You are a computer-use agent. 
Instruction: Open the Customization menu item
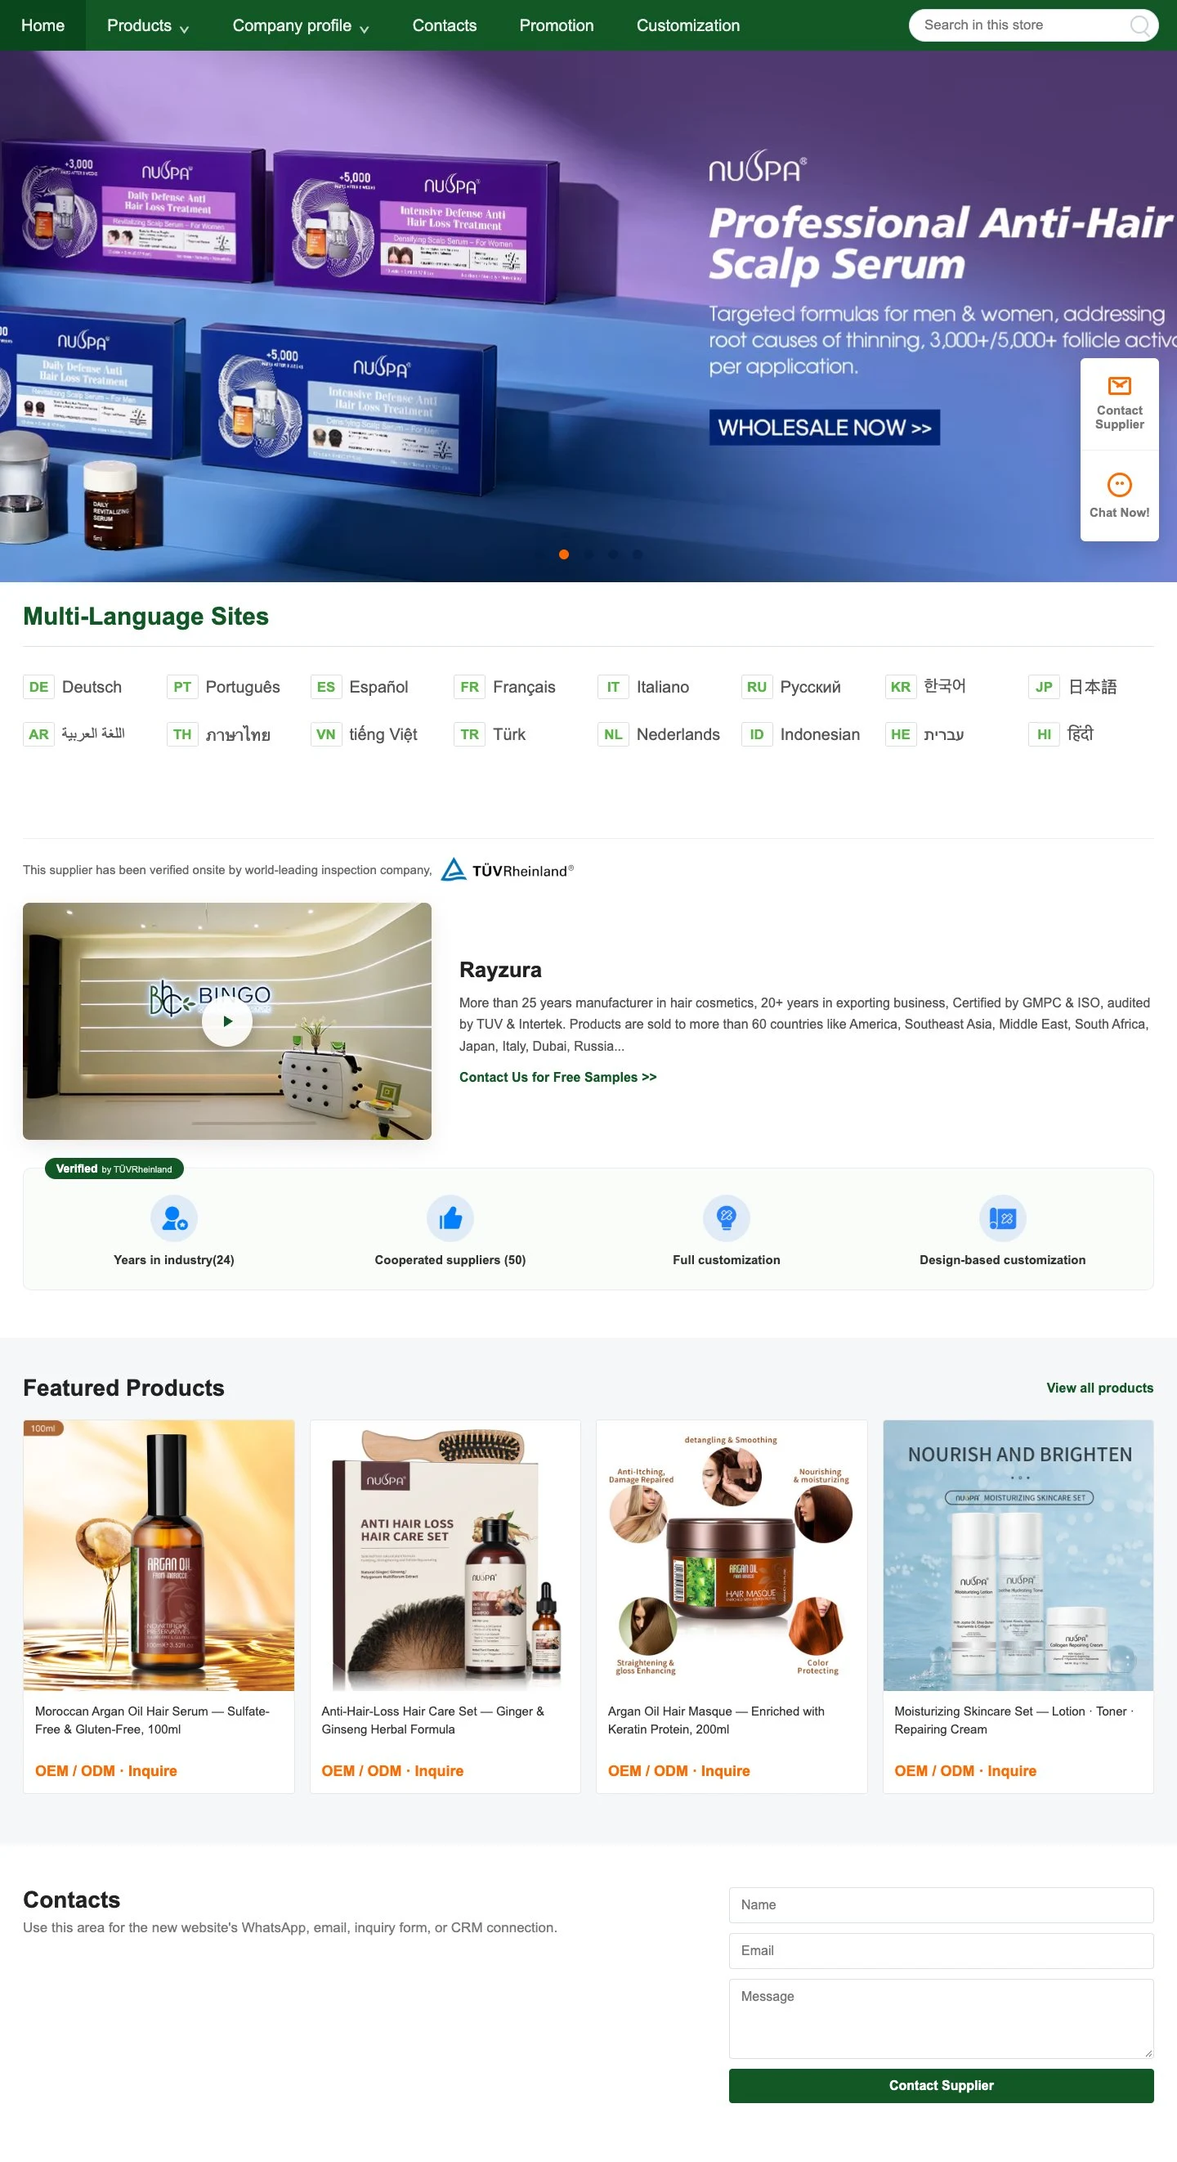tap(688, 25)
